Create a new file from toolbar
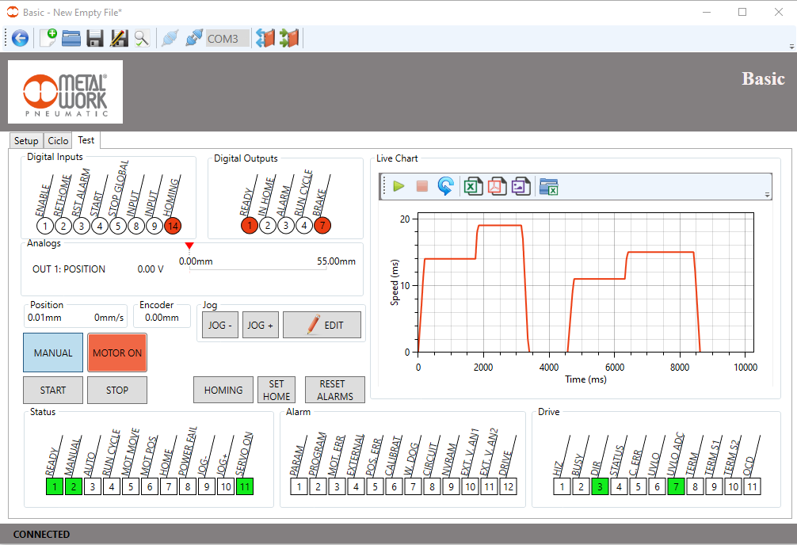The width and height of the screenshot is (797, 545). 48,38
